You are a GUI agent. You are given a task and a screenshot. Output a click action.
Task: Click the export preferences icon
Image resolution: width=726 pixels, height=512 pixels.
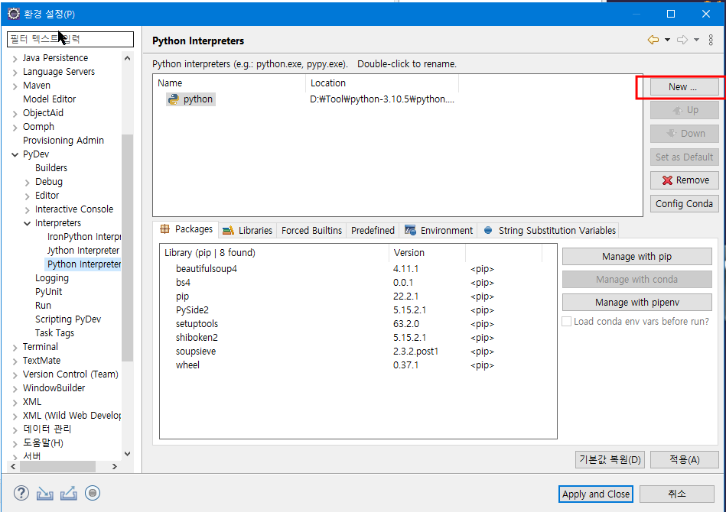pyautogui.click(x=69, y=494)
